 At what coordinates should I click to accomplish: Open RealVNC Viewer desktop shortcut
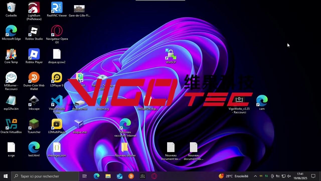pos(57,10)
